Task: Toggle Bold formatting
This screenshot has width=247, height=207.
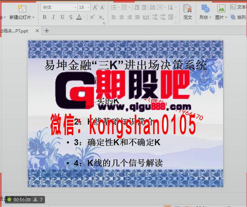Action: click(x=44, y=17)
